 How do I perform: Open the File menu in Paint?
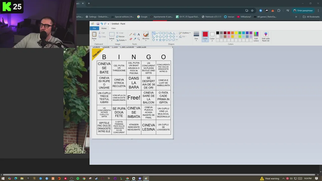94,28
